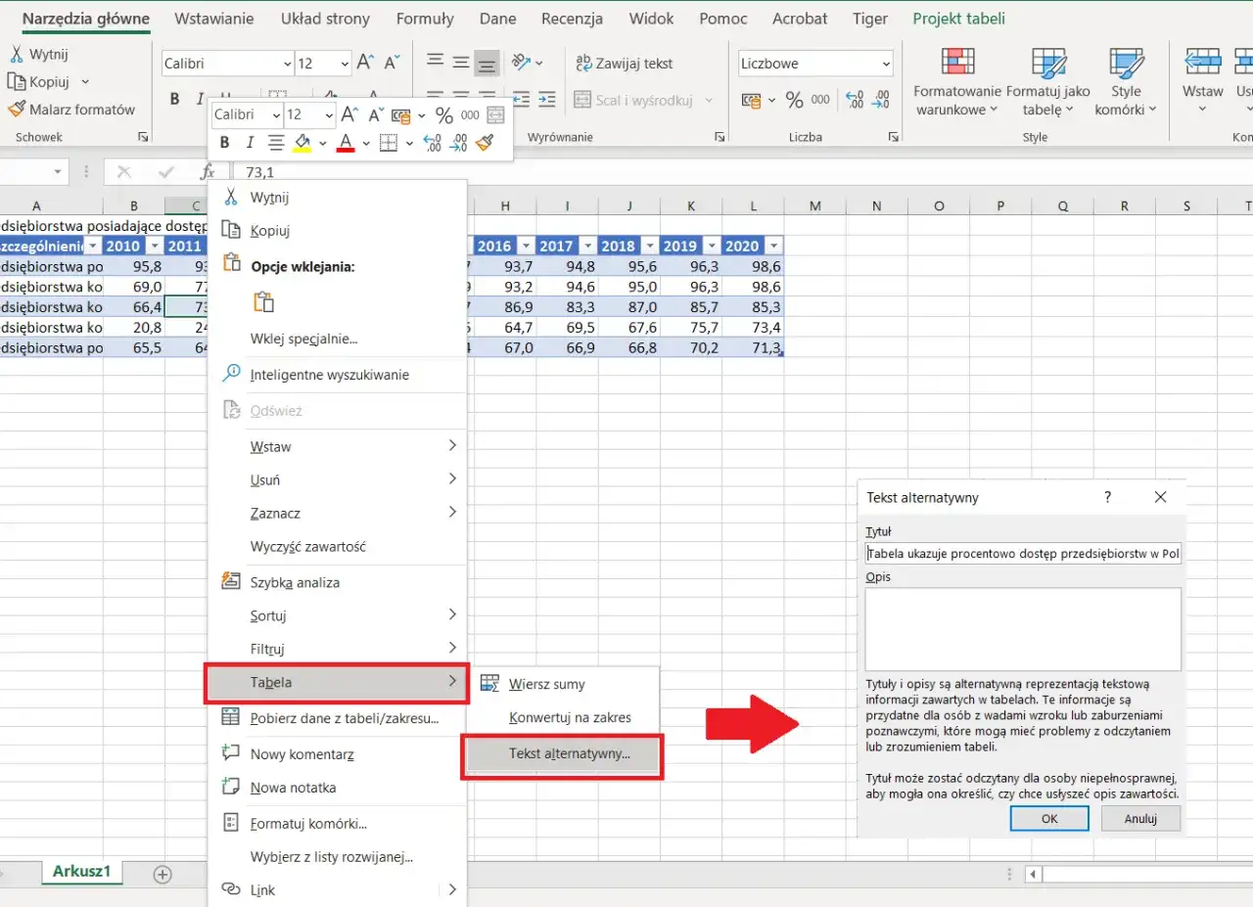Screen dimensions: 1253x907
Task: Click the Opis description text box
Action: (1023, 629)
